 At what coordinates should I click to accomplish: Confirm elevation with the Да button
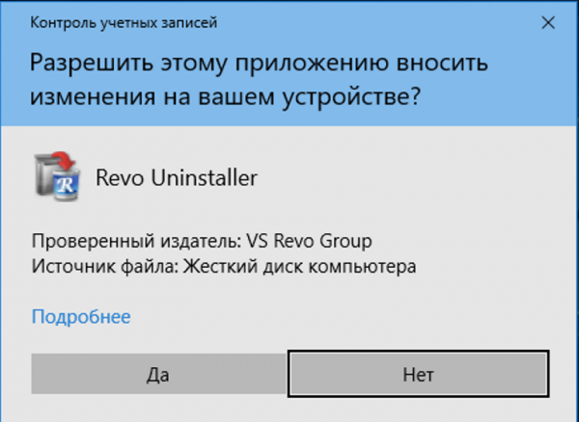(159, 374)
